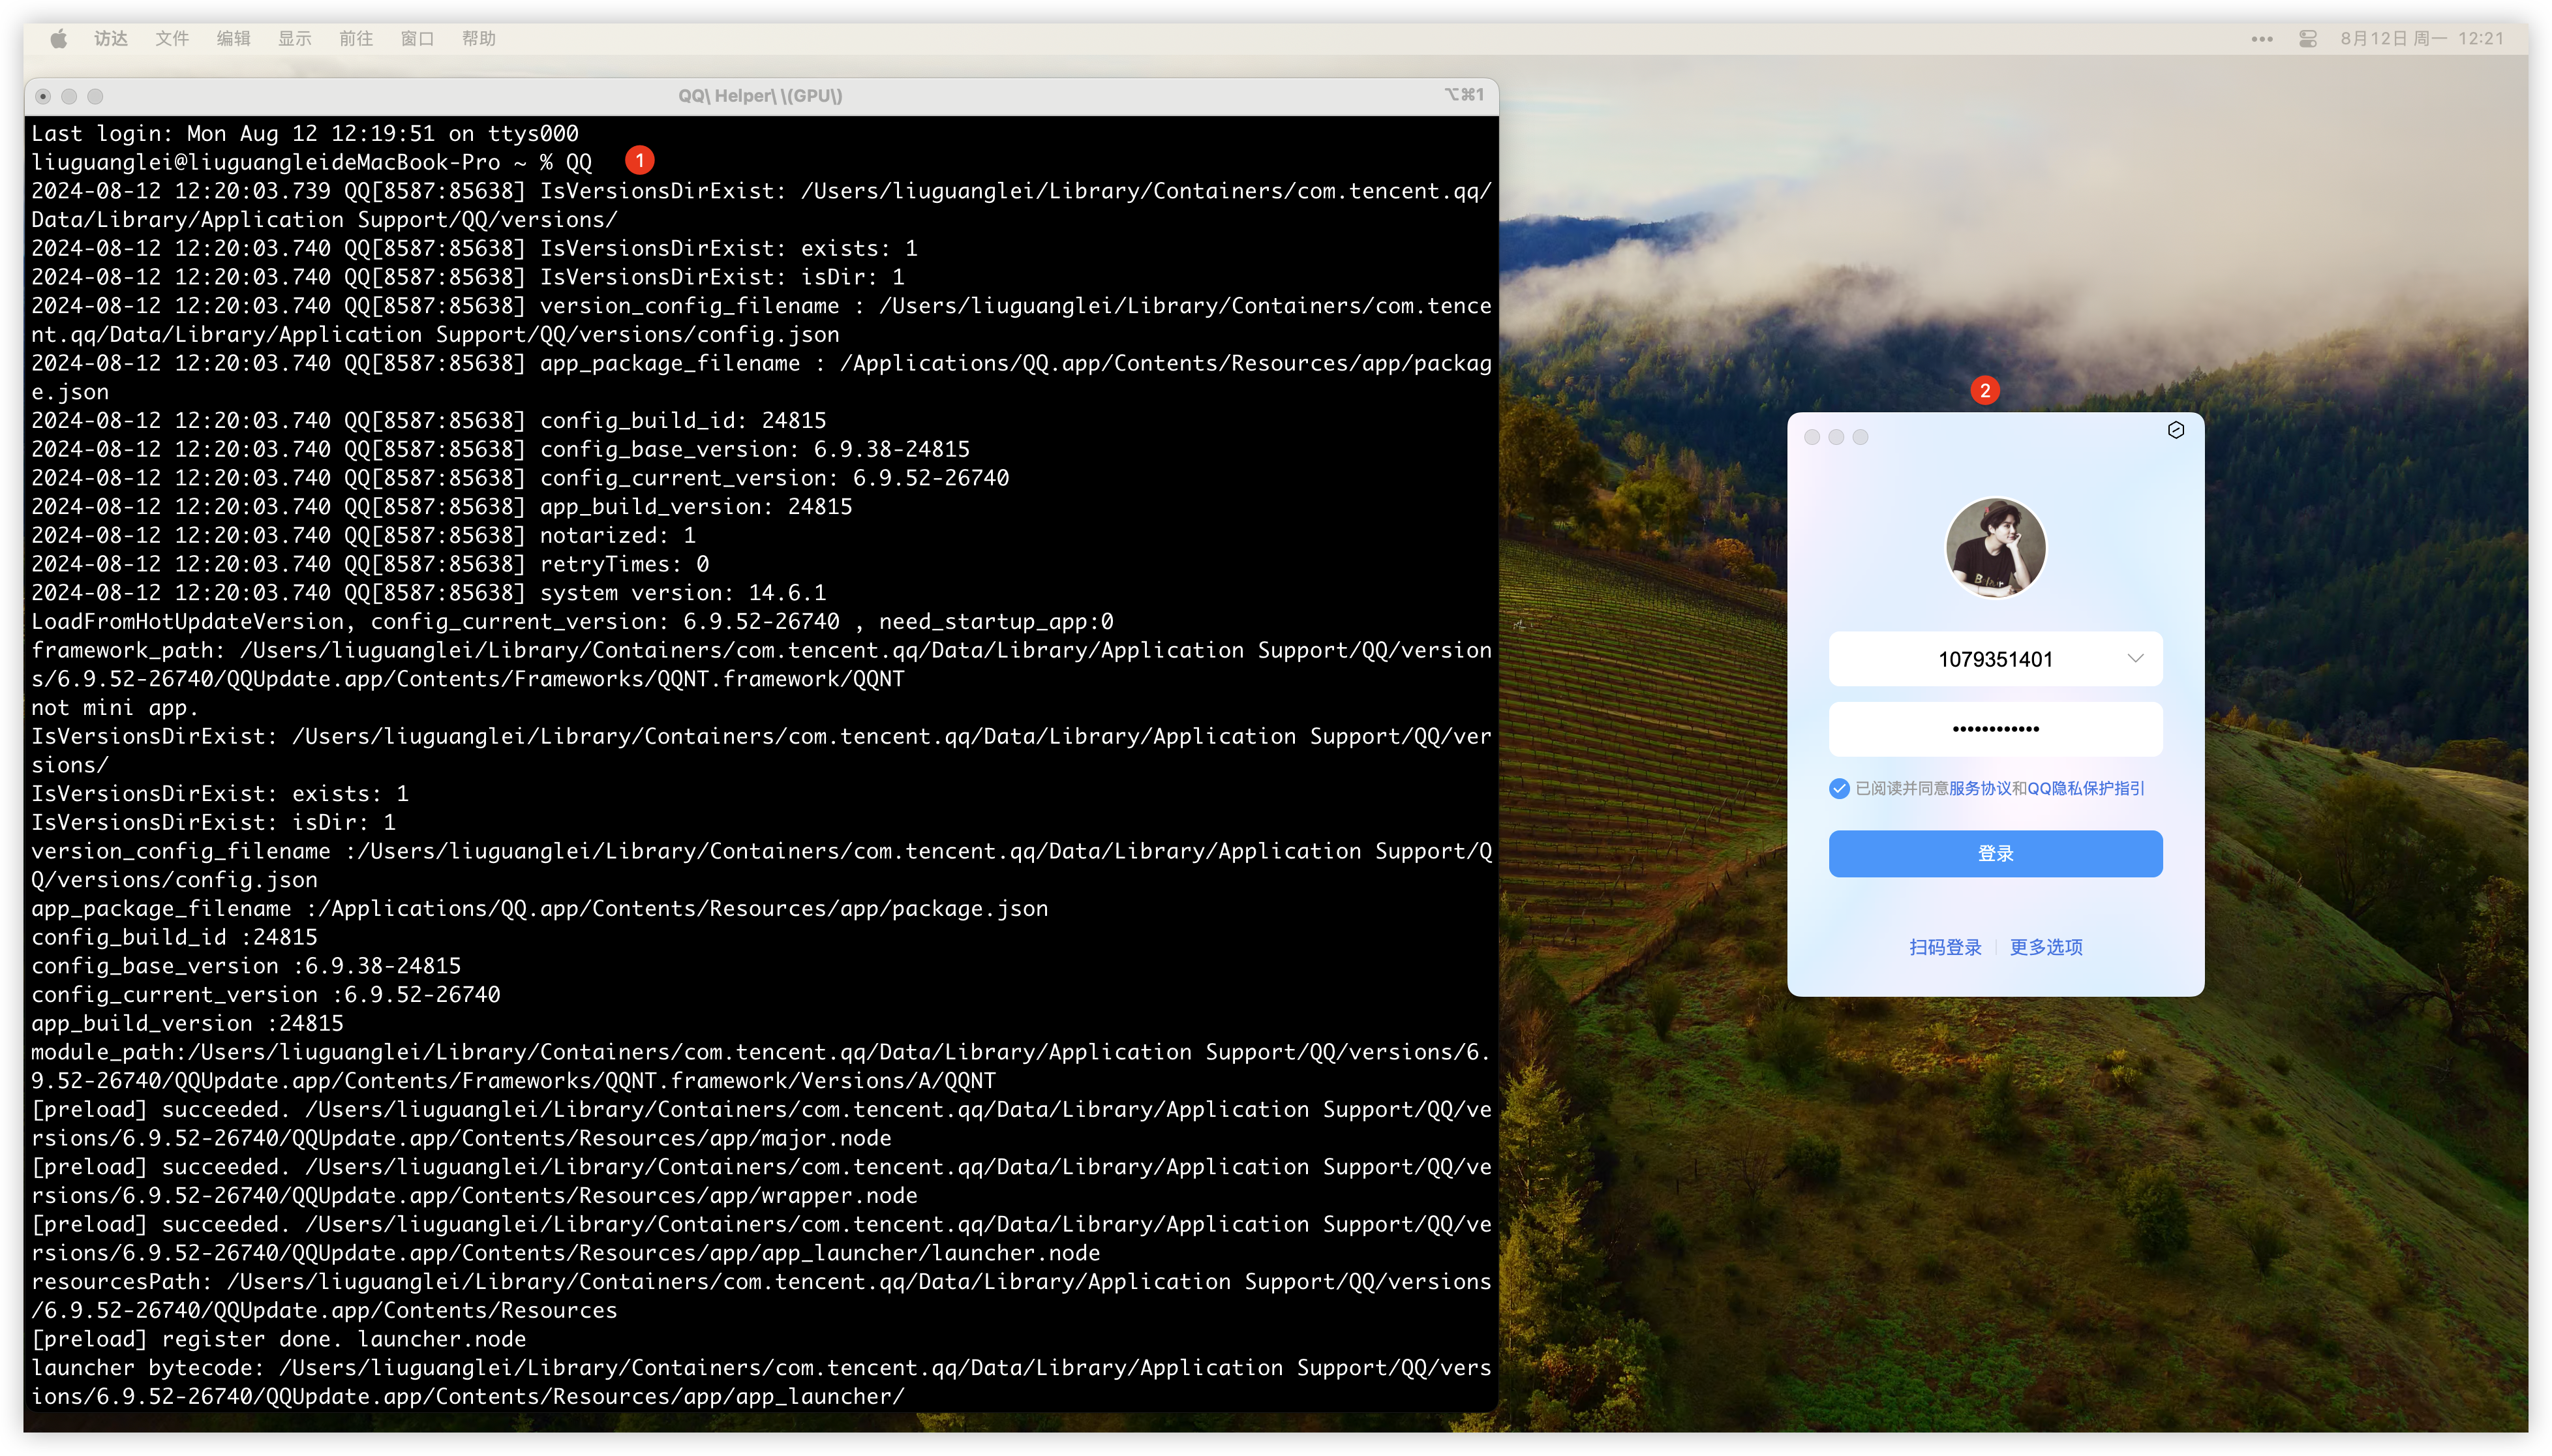Open Control Center icon in menu bar

2308,39
